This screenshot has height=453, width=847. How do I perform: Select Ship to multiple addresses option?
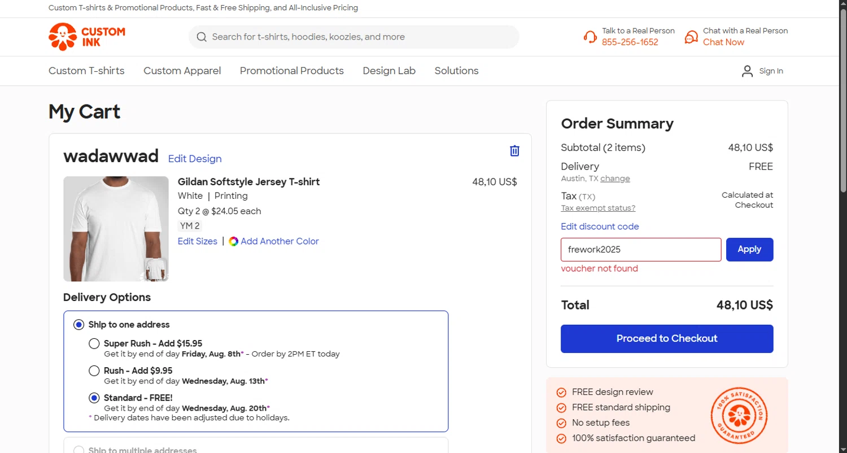[x=79, y=450]
